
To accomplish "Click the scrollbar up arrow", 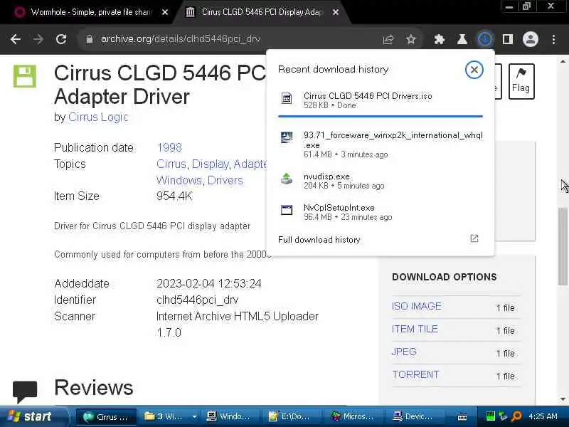I will [563, 62].
